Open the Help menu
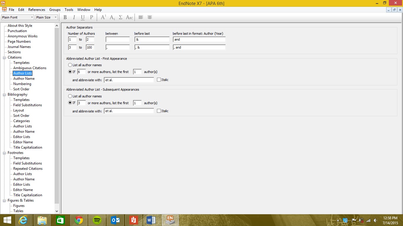Viewport: 403px width, 226px height. 98,10
